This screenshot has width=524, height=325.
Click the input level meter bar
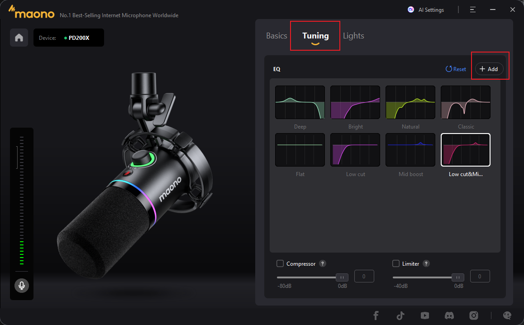22,201
